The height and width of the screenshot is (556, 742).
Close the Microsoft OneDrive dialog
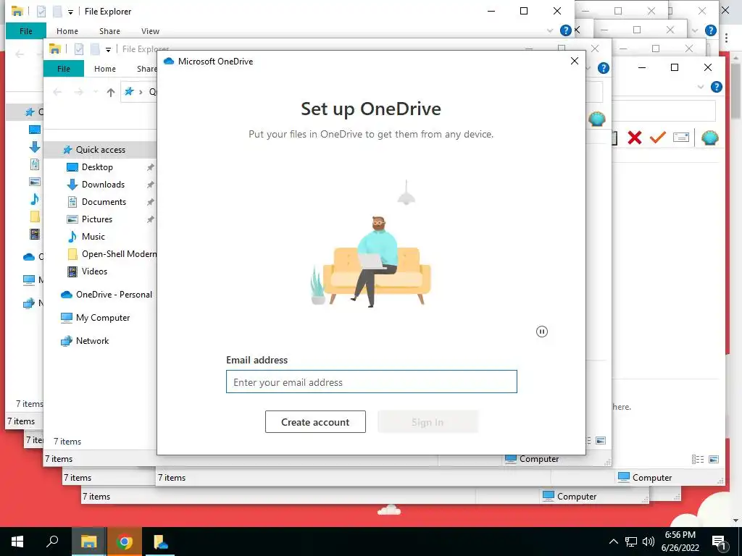pos(575,61)
